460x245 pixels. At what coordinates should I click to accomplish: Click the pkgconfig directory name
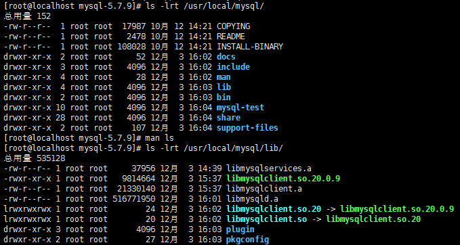[247, 240]
